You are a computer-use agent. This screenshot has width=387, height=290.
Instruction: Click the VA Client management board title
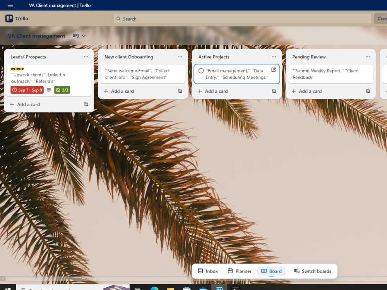pos(36,36)
